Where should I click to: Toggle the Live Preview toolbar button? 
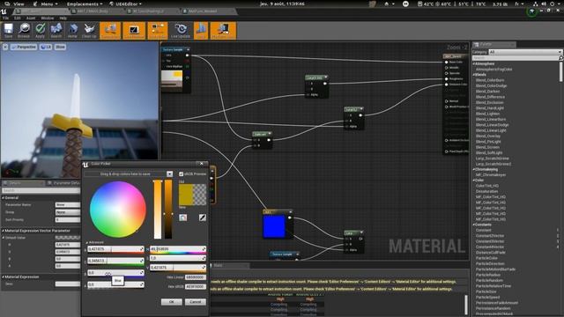pos(134,31)
